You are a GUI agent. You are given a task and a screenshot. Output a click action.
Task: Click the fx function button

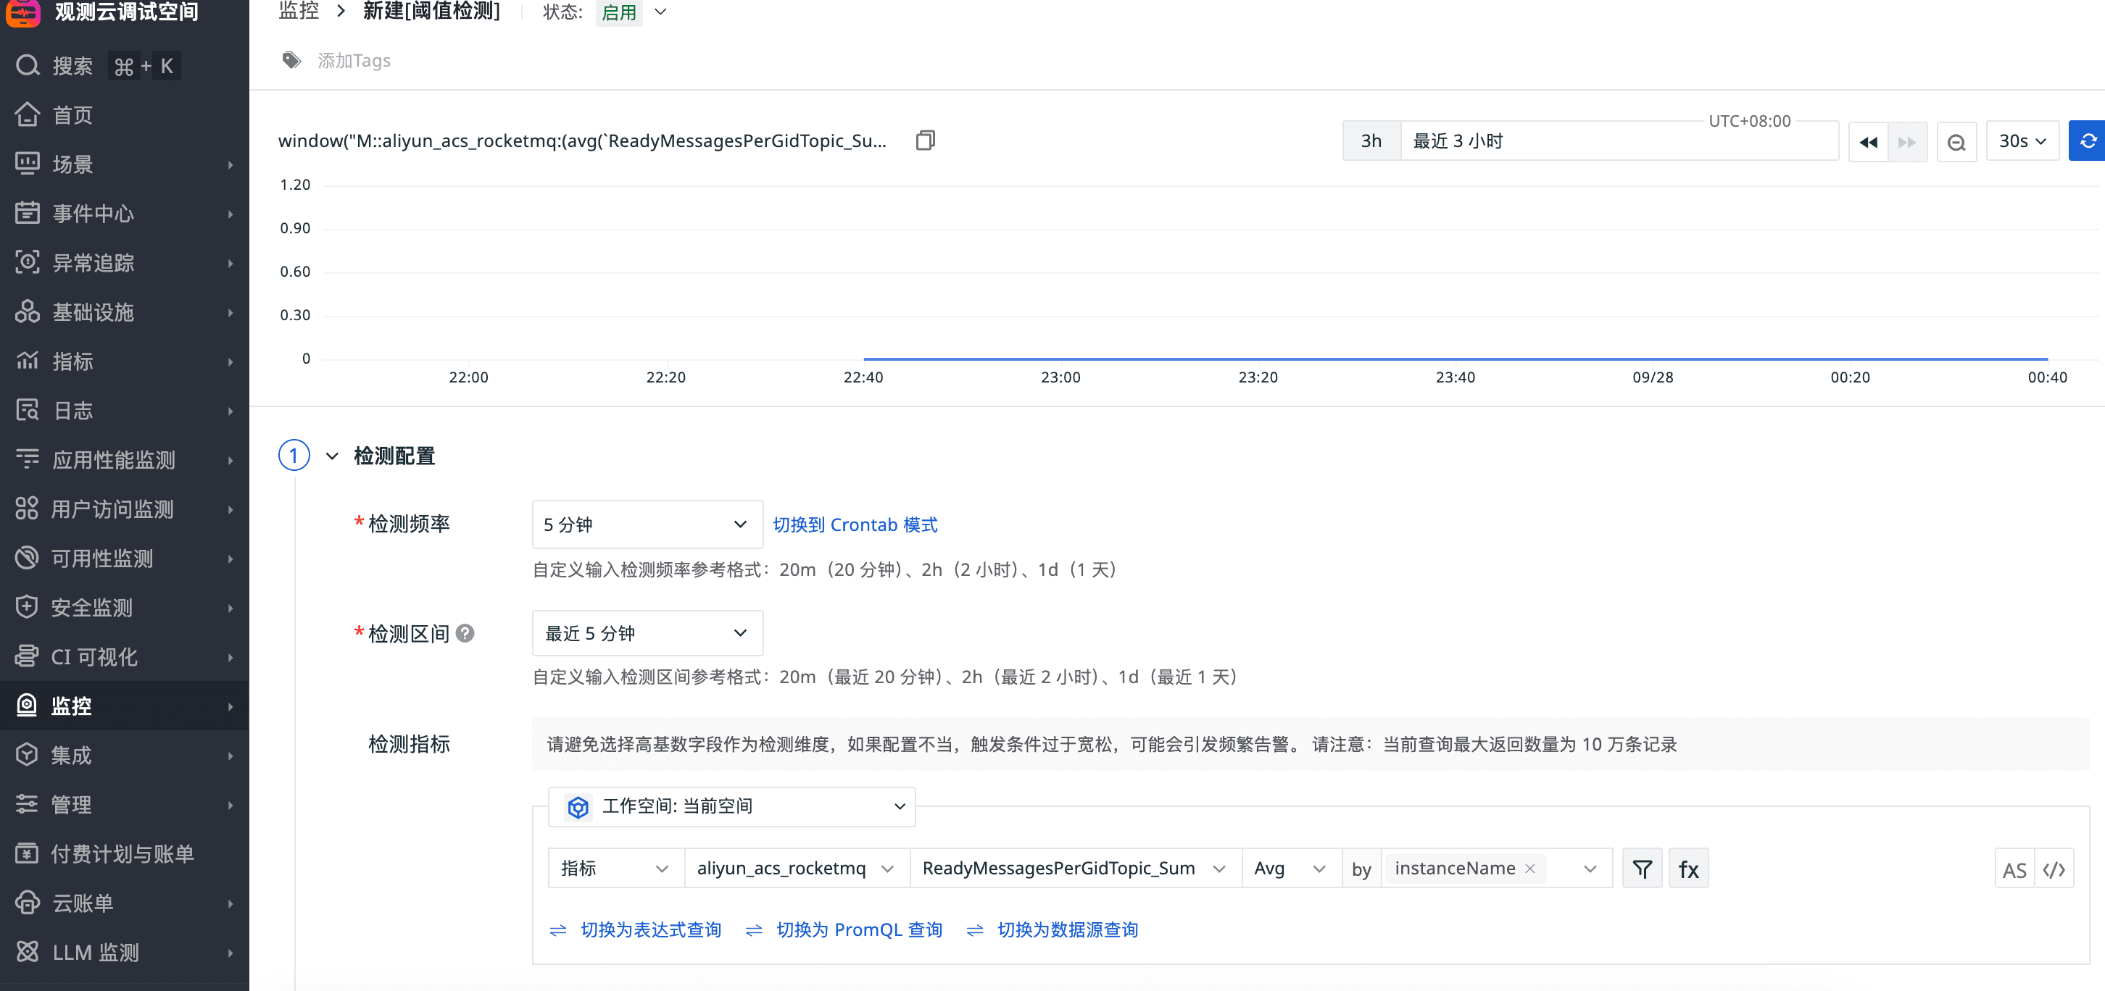click(1688, 869)
